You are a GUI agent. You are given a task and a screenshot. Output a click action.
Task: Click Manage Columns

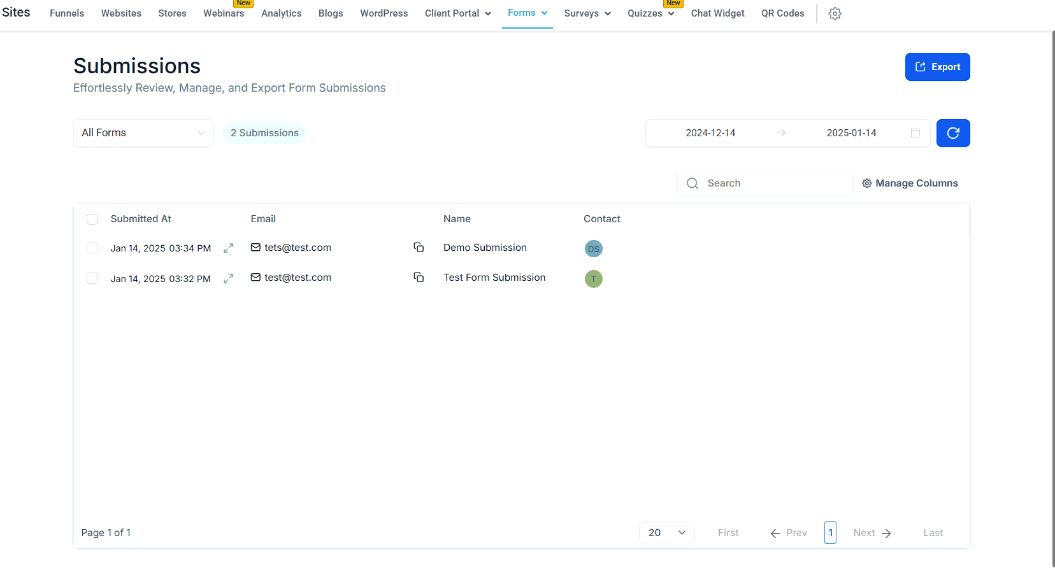click(910, 183)
